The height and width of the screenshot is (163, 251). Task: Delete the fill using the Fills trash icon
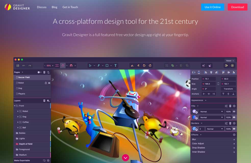230,106
